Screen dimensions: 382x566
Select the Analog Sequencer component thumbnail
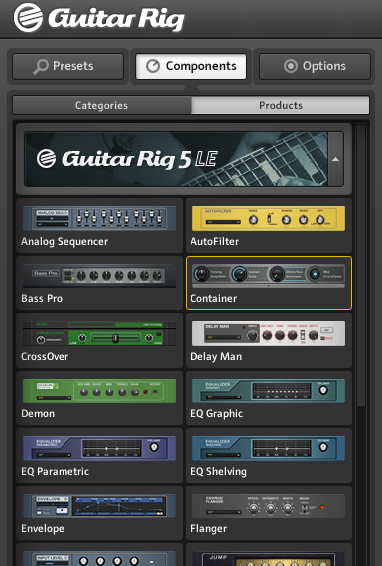point(99,219)
